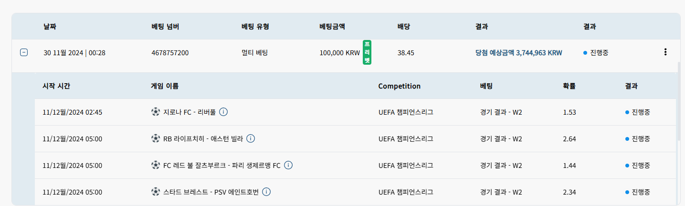Click info icon for 잘츠부르크 - 파리 생제르맹 match

click(x=288, y=166)
